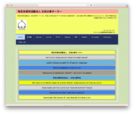The image size is (134, 114).
Task: Click the yellow Japanese organization name button
Action: click(67, 52)
